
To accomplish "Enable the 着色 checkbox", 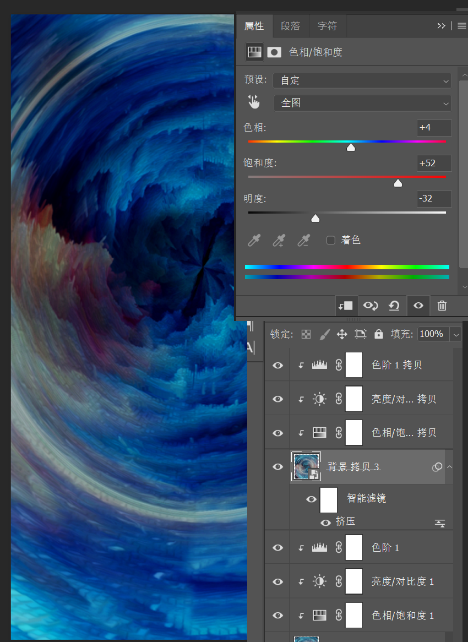I will pyautogui.click(x=331, y=241).
